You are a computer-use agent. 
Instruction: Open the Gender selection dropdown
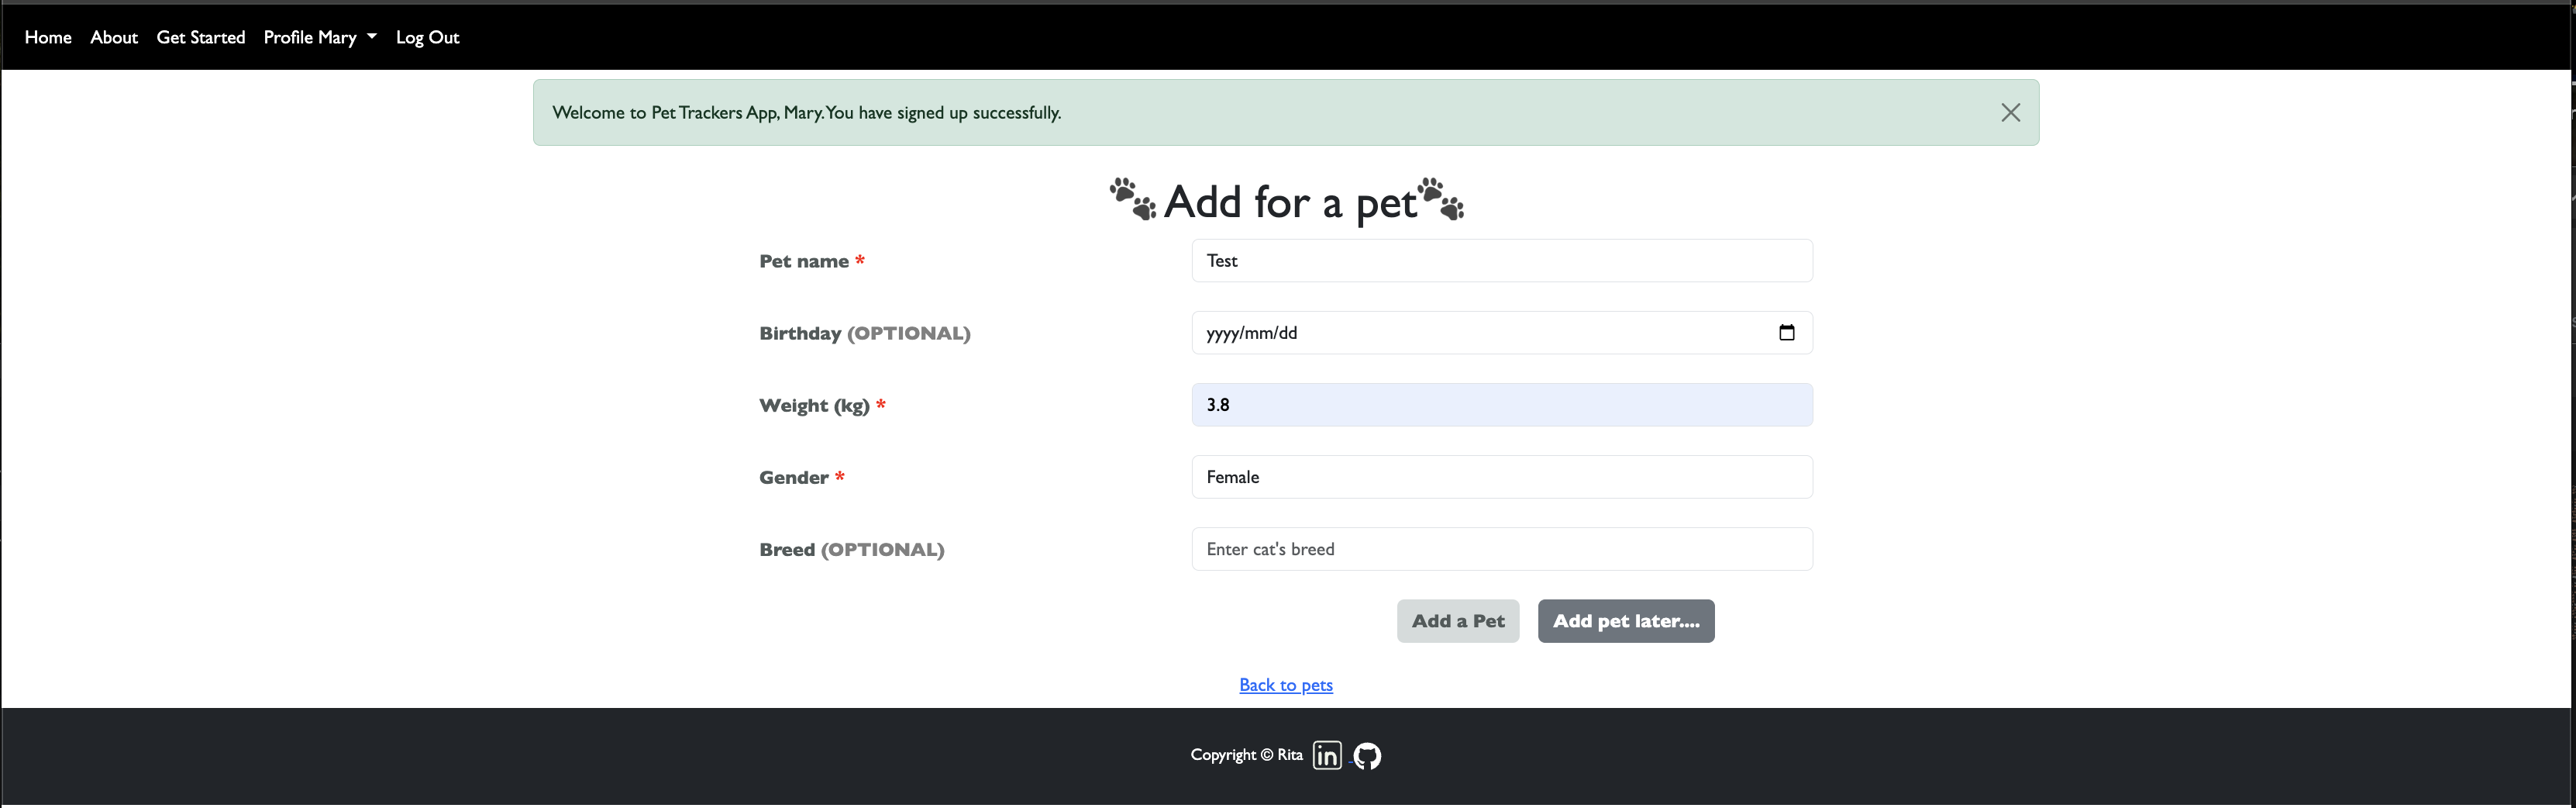1500,477
